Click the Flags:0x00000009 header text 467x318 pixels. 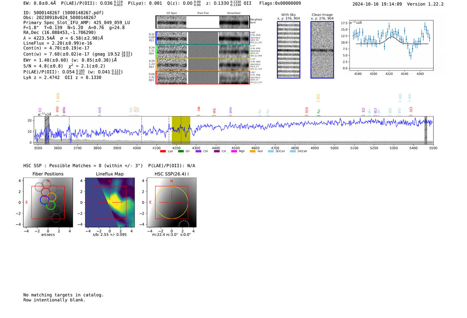pyautogui.click(x=280, y=3)
